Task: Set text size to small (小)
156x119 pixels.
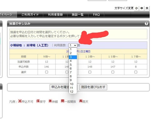Action: tap(136, 8)
